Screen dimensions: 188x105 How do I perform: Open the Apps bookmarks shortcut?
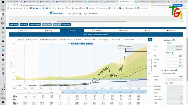coord(10,8)
